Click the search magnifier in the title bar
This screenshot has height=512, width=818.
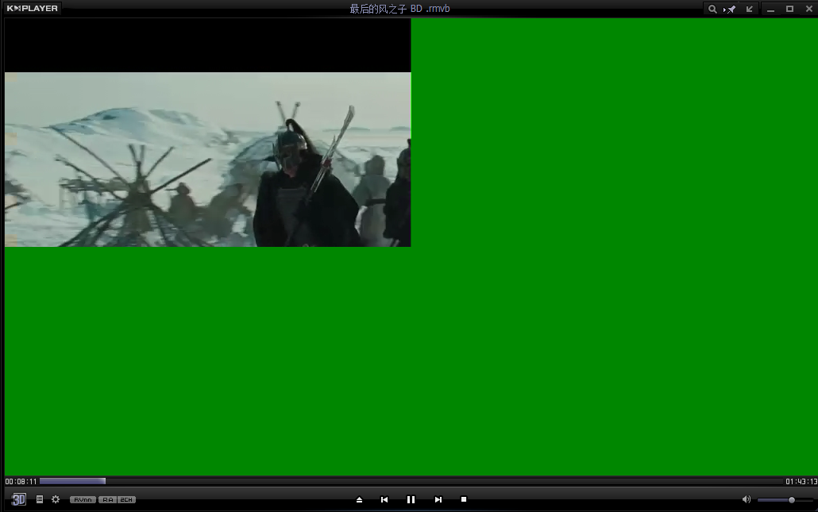[712, 9]
